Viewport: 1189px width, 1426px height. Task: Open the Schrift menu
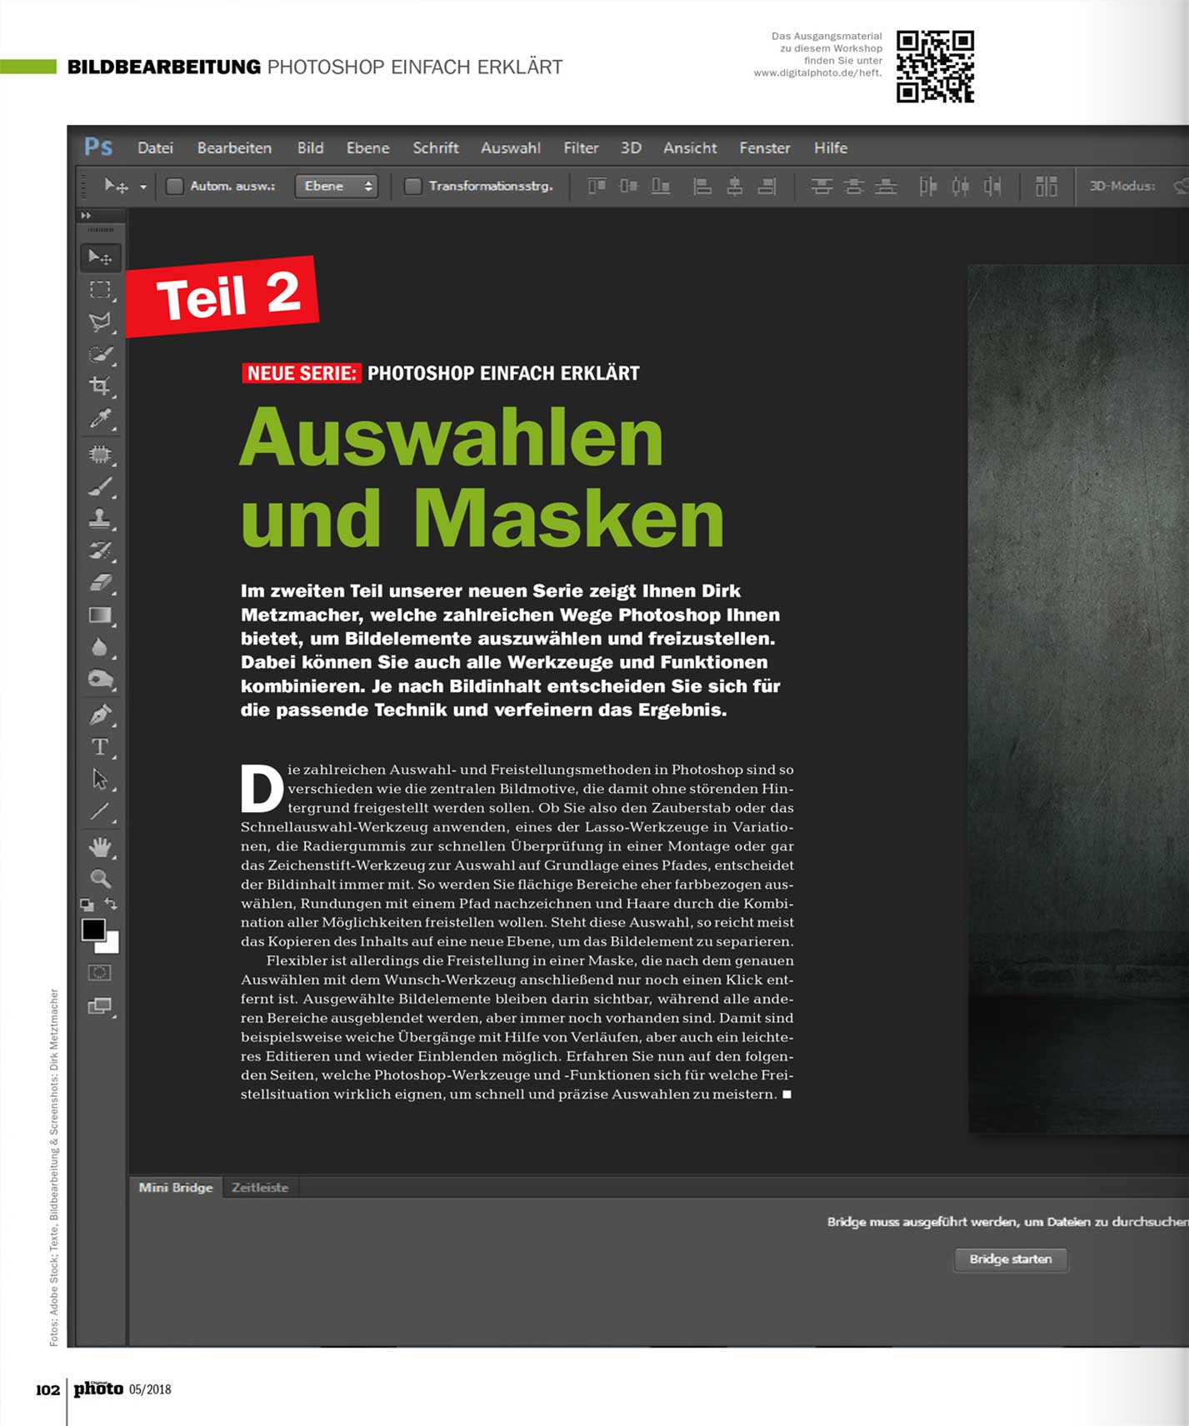tap(436, 147)
